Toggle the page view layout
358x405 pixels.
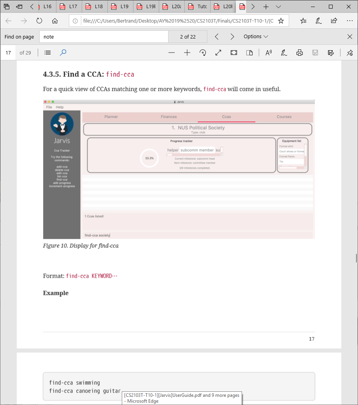tap(249, 53)
